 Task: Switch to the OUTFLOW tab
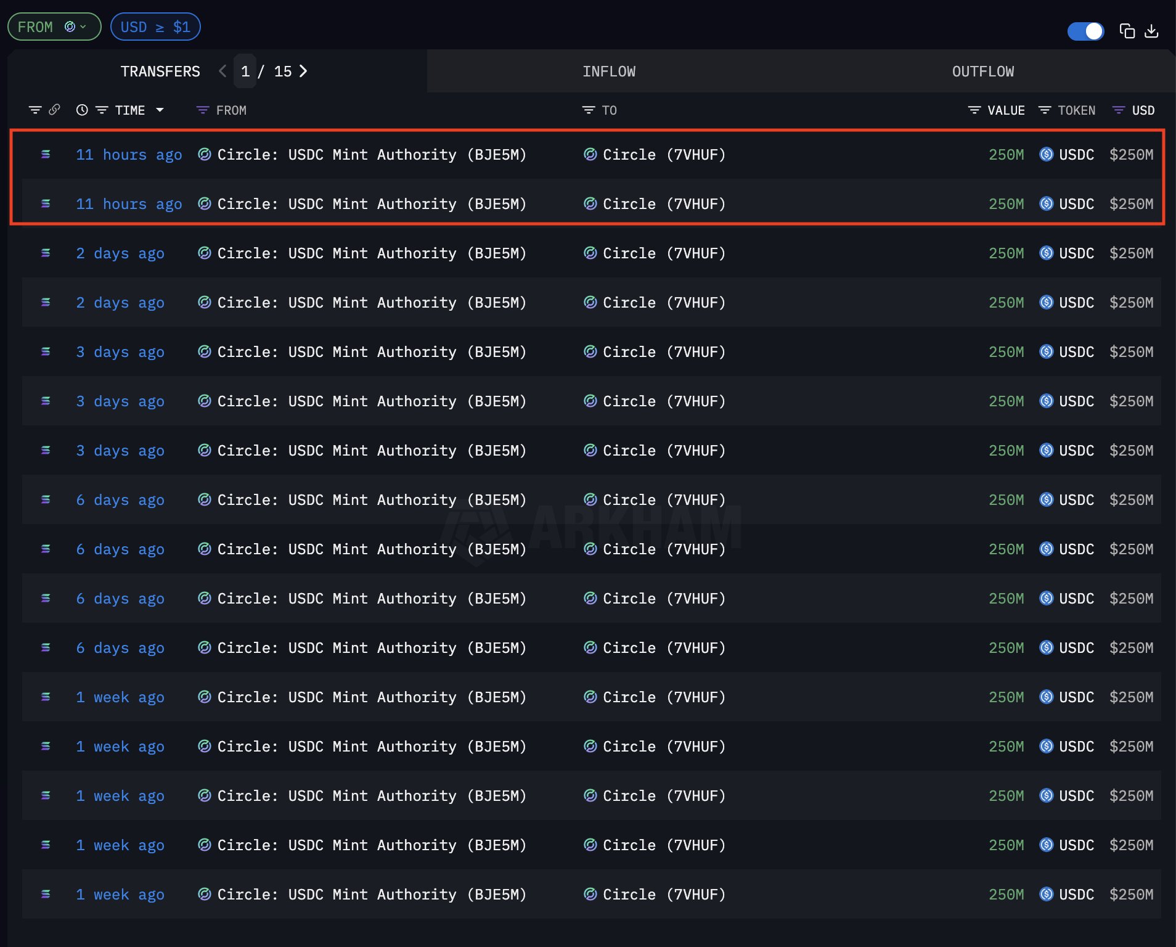[x=982, y=72]
